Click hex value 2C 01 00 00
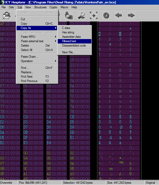This screenshot has height=185, width=159. click(80, 143)
